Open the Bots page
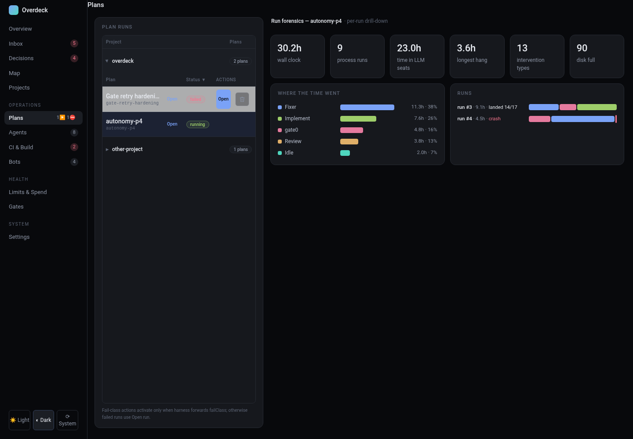 click(x=44, y=162)
